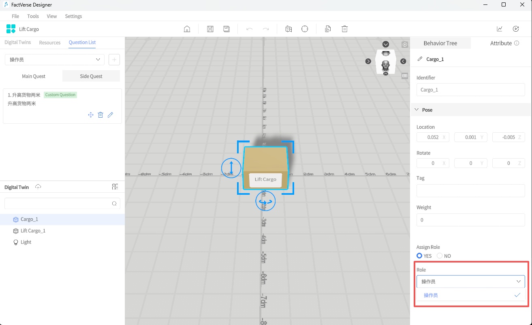Click the cloud sync icon beside Digital Twin
Screen dimensions: 532x325
click(38, 186)
